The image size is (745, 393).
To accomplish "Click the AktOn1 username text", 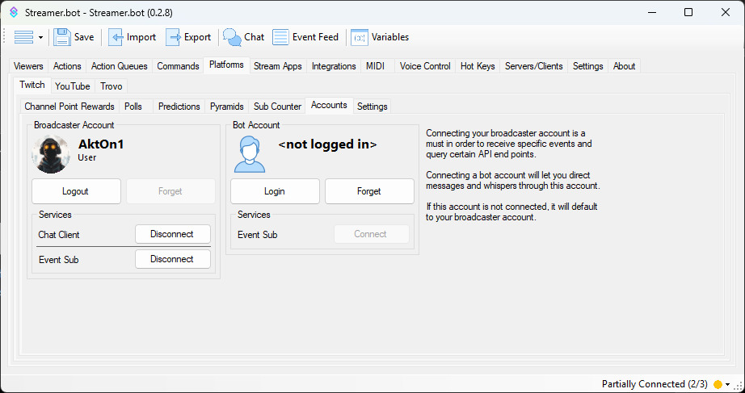I will click(x=101, y=144).
